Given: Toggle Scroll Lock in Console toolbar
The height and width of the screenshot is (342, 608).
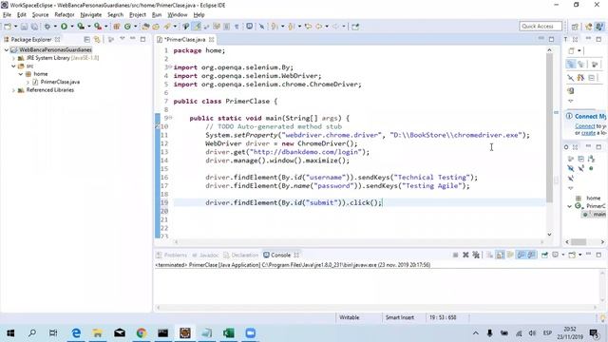Looking at the screenshot, I should click(501, 255).
